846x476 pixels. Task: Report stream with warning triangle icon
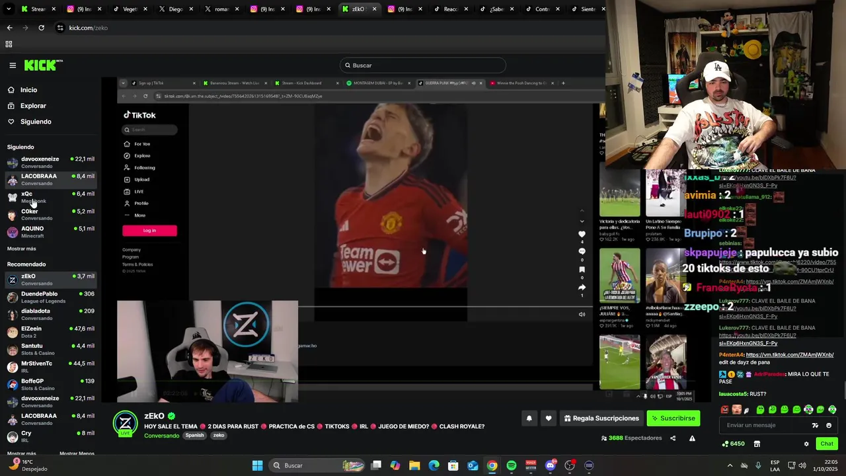692,438
